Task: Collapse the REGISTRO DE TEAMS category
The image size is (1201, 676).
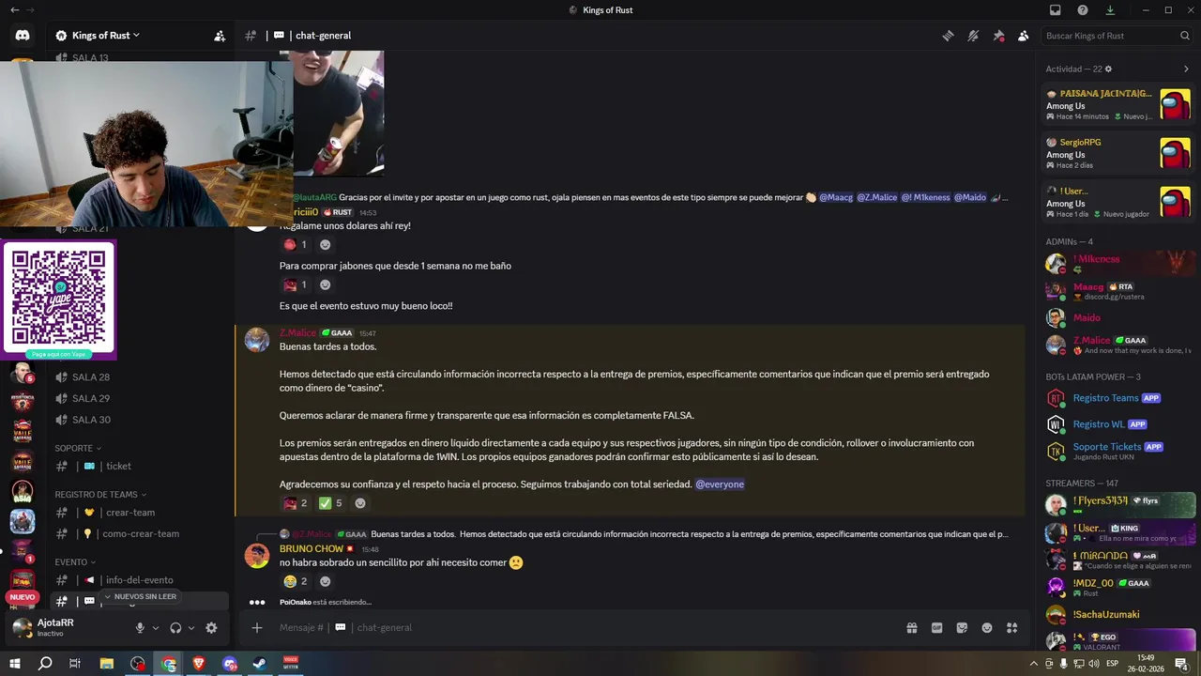Action: click(100, 494)
